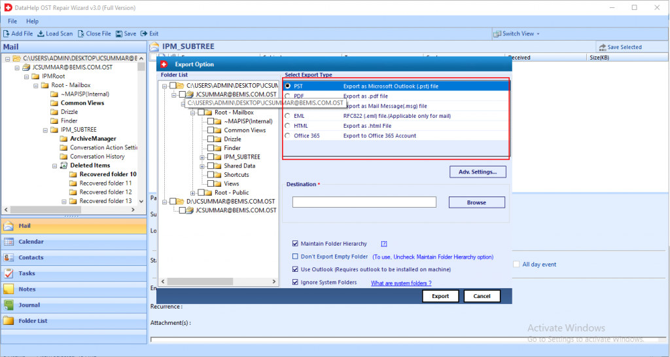Toggle Ignore System Folders checkbox
This screenshot has width=670, height=357.
click(295, 282)
